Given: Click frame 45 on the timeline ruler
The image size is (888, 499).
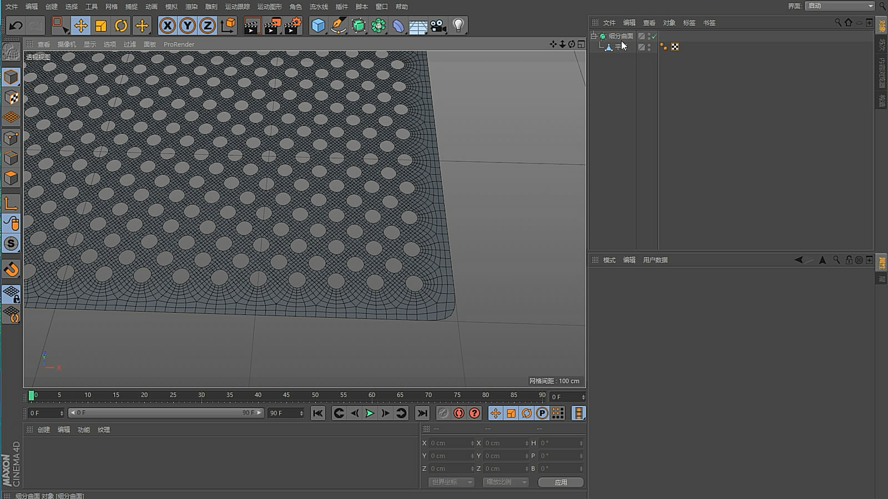Looking at the screenshot, I should point(286,396).
